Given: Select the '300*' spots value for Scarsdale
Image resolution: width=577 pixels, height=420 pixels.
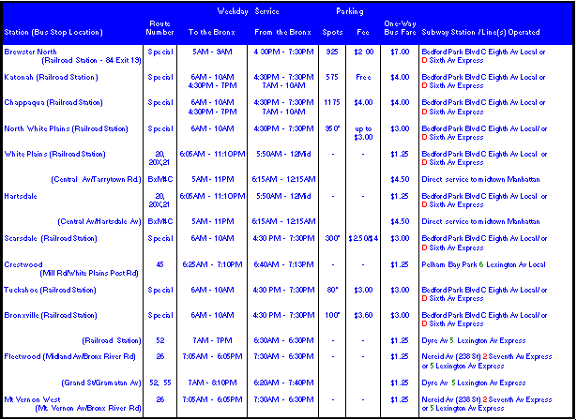Looking at the screenshot, I should tap(332, 238).
